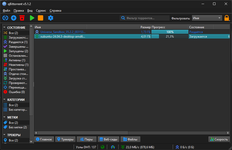Open the Правка menu
The image size is (232, 150).
click(x=19, y=11)
